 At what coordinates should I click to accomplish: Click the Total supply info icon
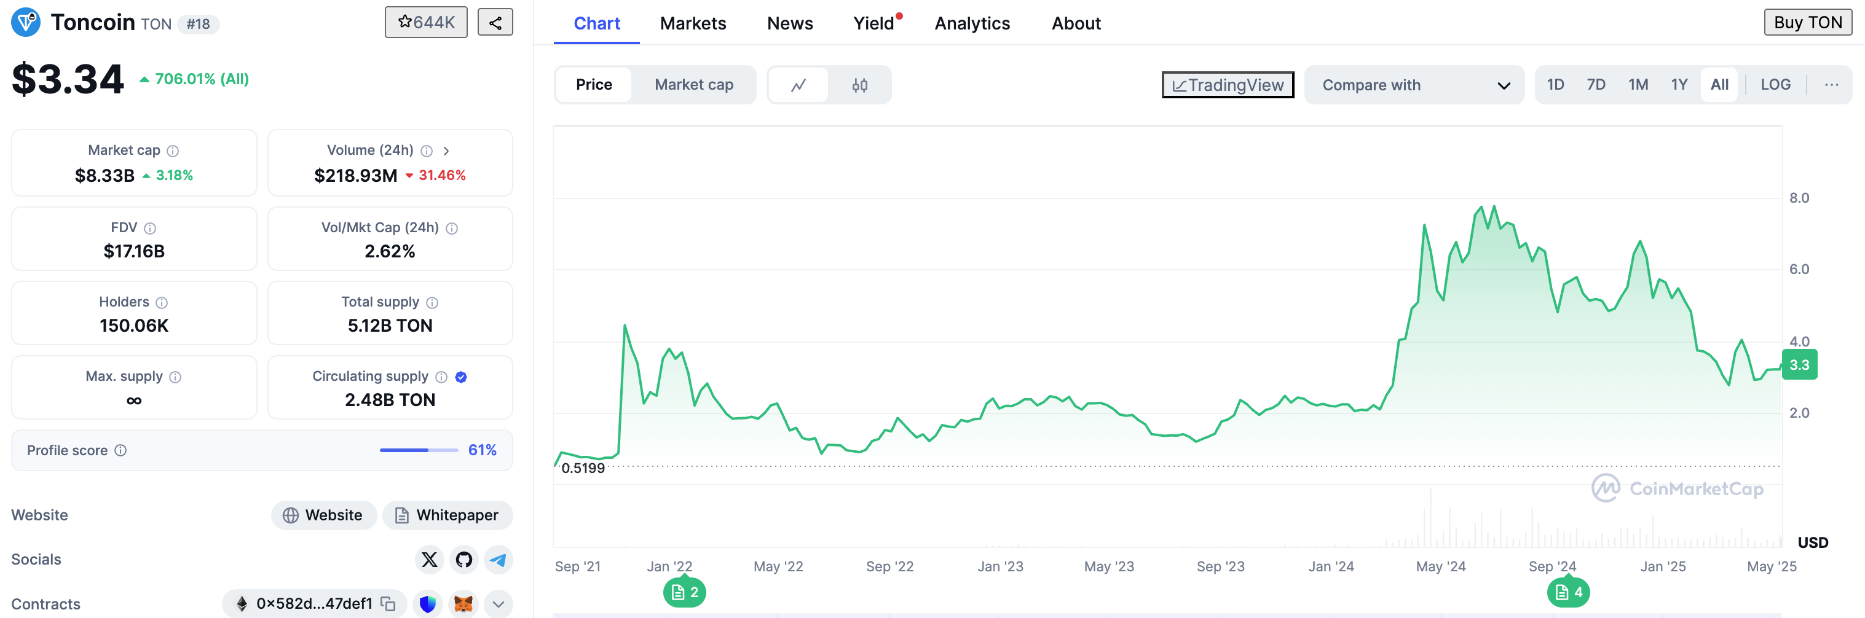click(432, 302)
